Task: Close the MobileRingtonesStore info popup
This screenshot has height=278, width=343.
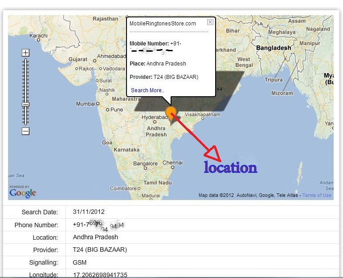Action: pyautogui.click(x=210, y=22)
